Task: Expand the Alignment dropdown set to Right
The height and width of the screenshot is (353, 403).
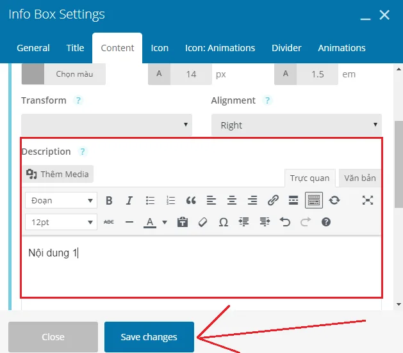Action: [x=296, y=125]
